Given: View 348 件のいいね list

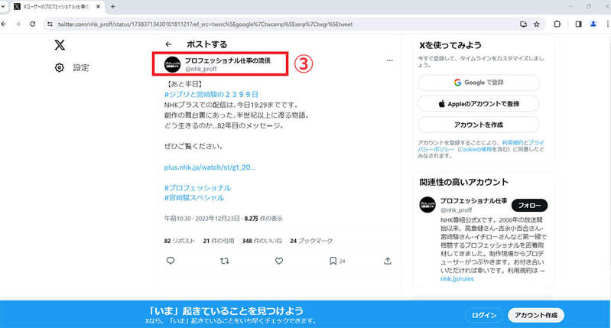Looking at the screenshot, I should coord(262,241).
